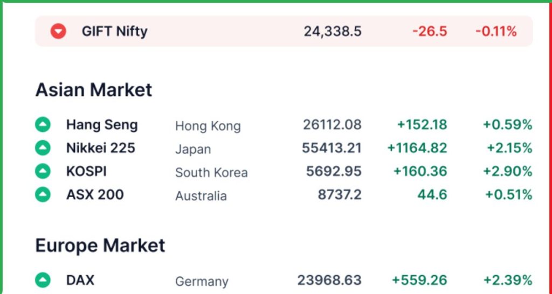552x294 pixels.
Task: Click the green up-arrow icon next to Hang Seng
Action: 43,124
